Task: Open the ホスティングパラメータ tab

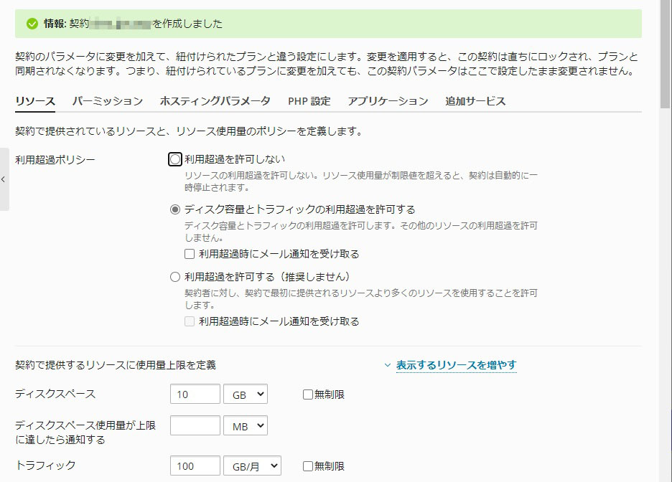Action: (x=215, y=101)
